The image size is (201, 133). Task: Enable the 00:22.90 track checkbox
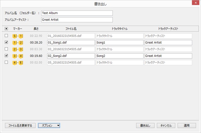7,36
